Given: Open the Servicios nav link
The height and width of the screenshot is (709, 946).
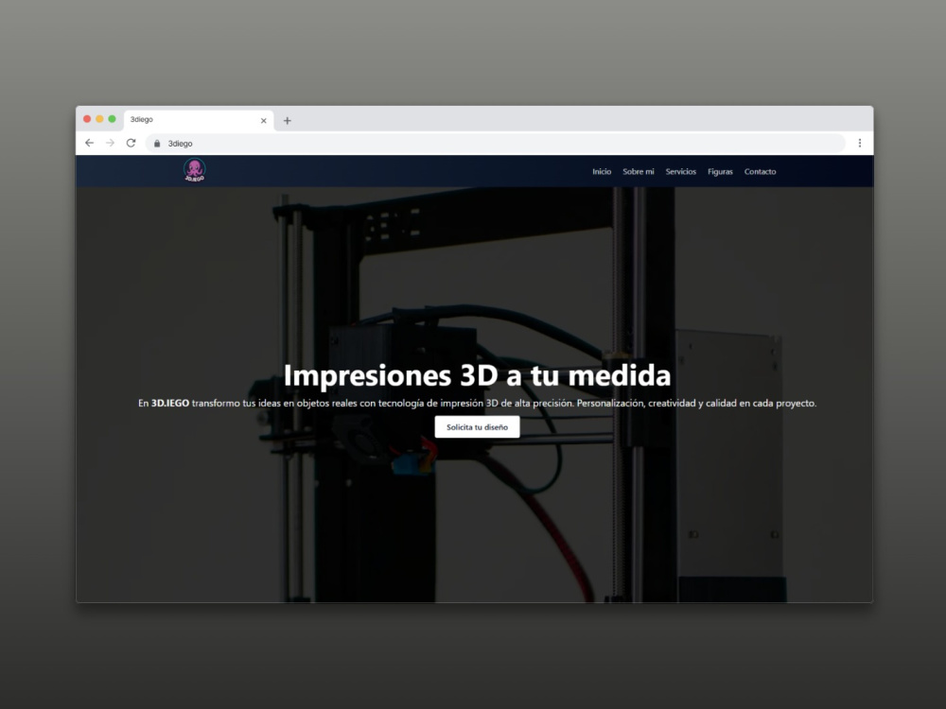Looking at the screenshot, I should [680, 172].
